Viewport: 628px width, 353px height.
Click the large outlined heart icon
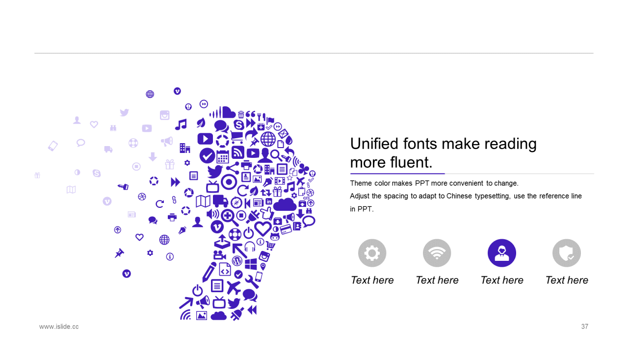[263, 229]
